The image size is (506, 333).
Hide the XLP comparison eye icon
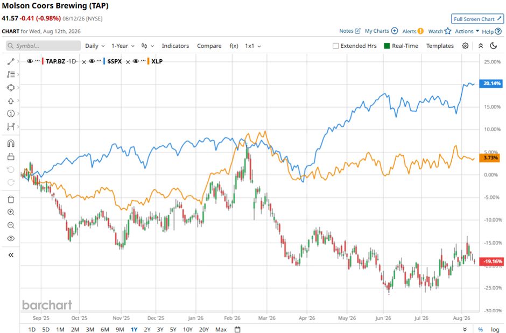[136, 61]
